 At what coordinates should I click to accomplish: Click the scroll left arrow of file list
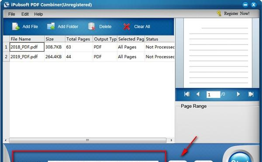tap(6, 140)
